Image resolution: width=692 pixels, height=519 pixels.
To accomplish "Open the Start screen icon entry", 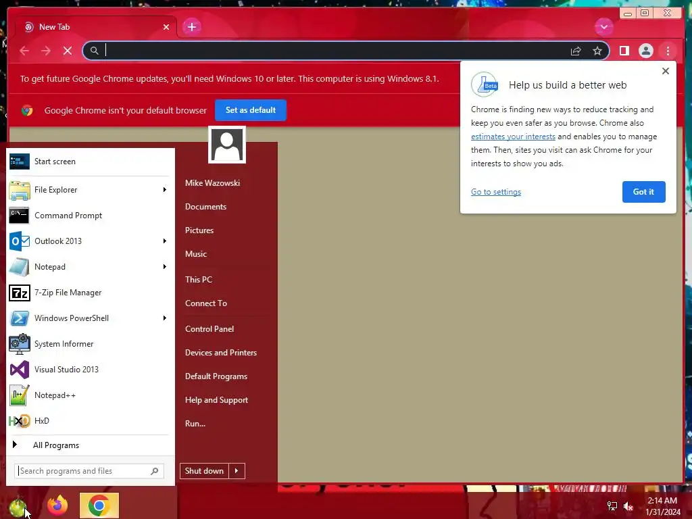I will (20, 162).
